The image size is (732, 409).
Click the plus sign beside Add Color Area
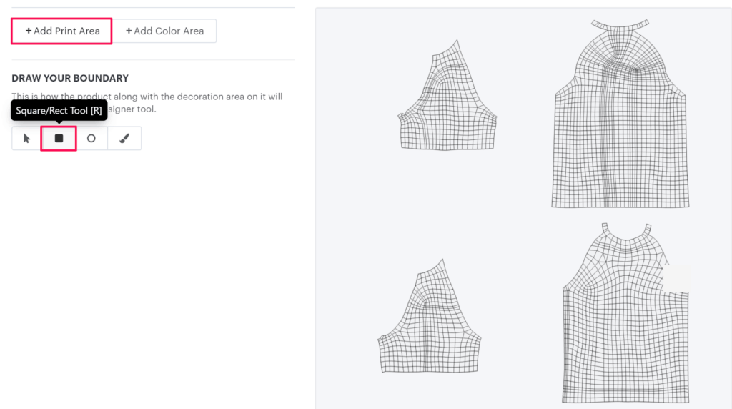pyautogui.click(x=129, y=31)
